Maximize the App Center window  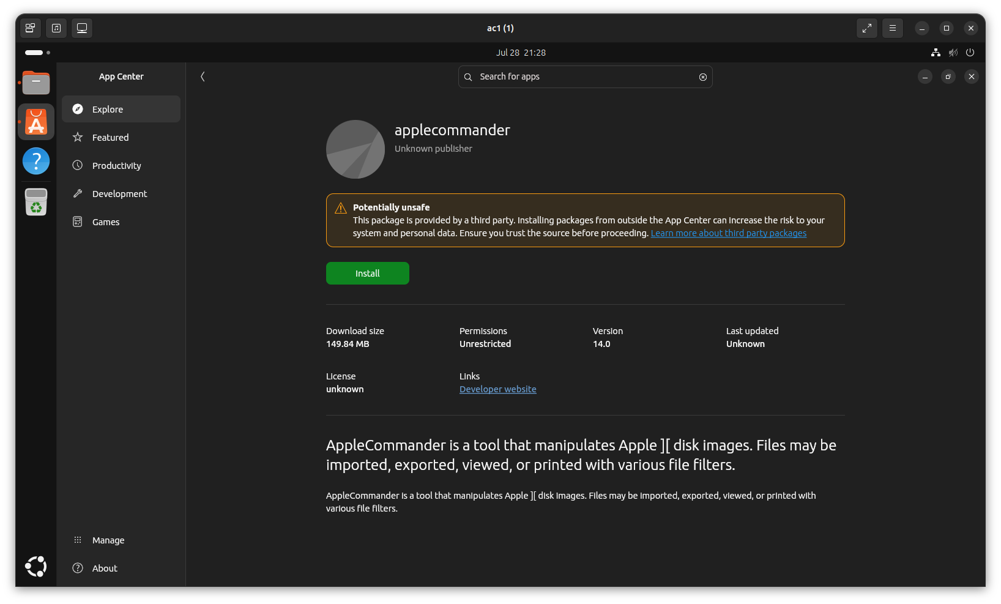click(x=948, y=76)
